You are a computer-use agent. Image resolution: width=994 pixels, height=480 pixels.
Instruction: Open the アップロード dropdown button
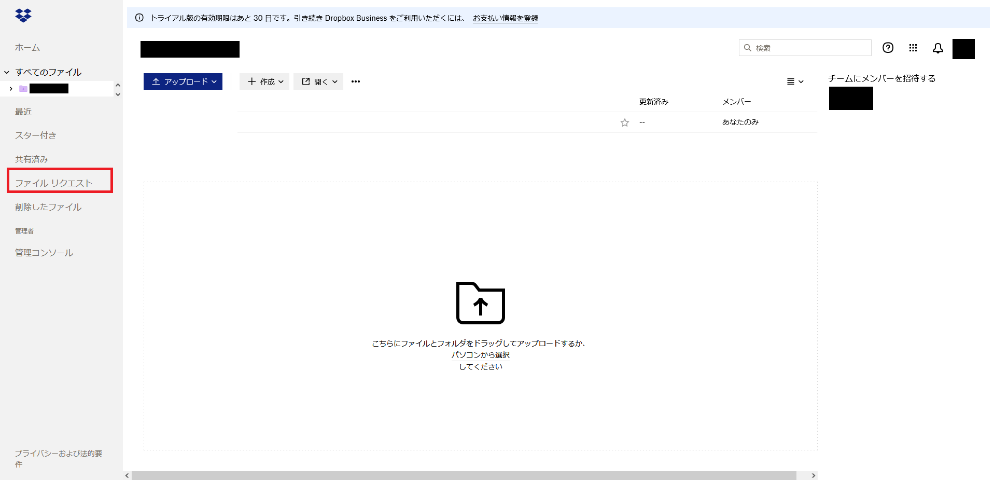coord(183,81)
